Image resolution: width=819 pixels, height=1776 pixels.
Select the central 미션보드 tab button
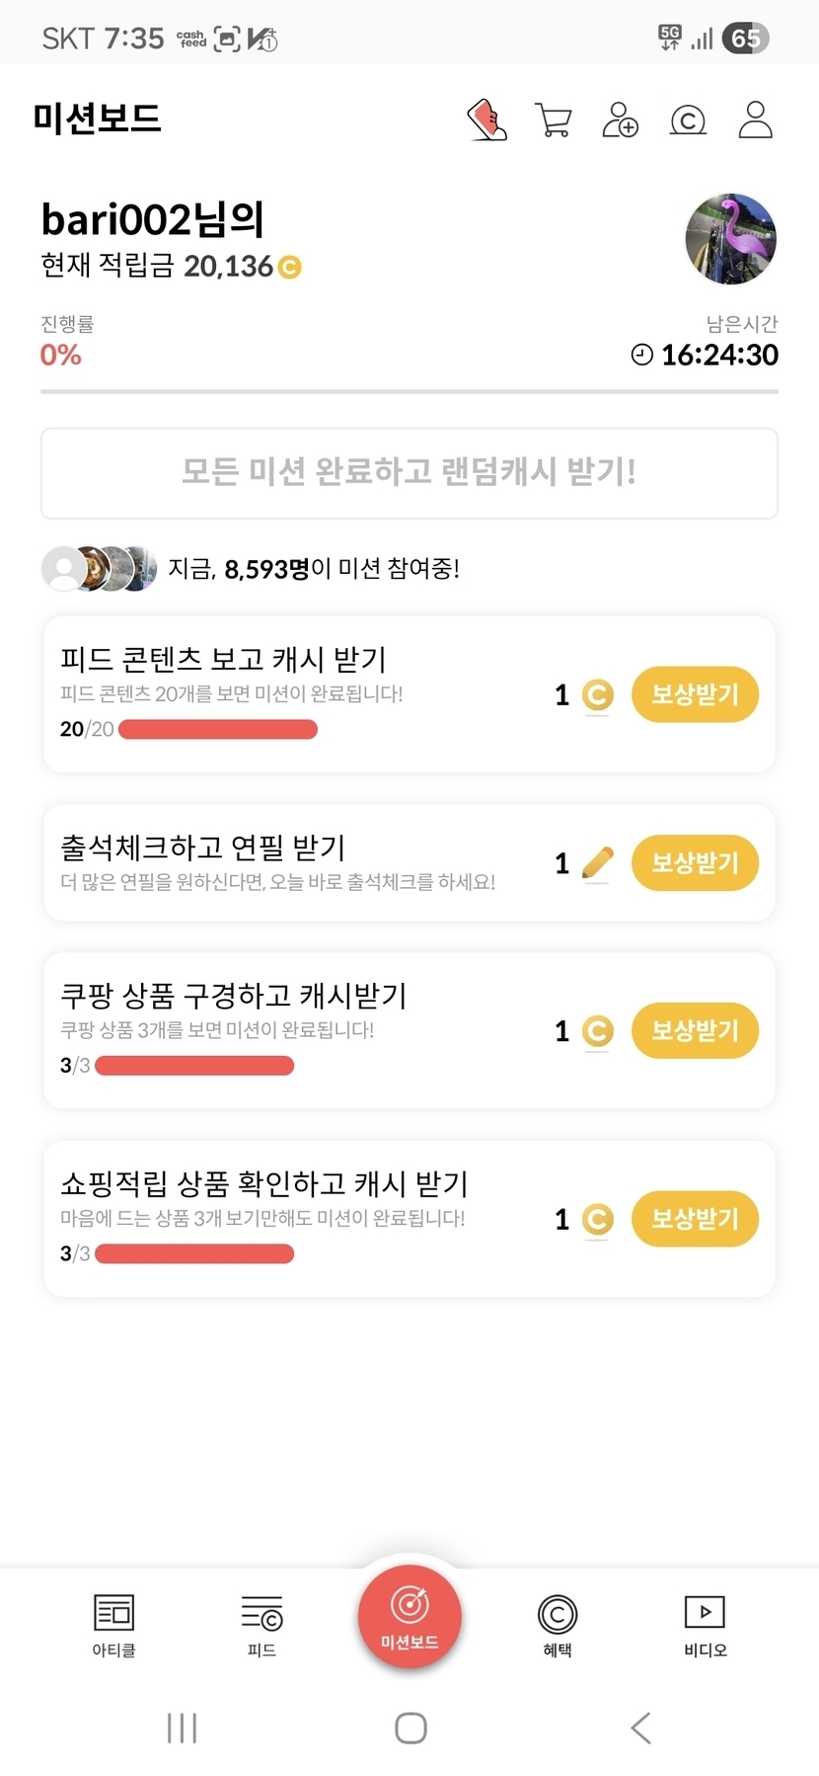[409, 1617]
